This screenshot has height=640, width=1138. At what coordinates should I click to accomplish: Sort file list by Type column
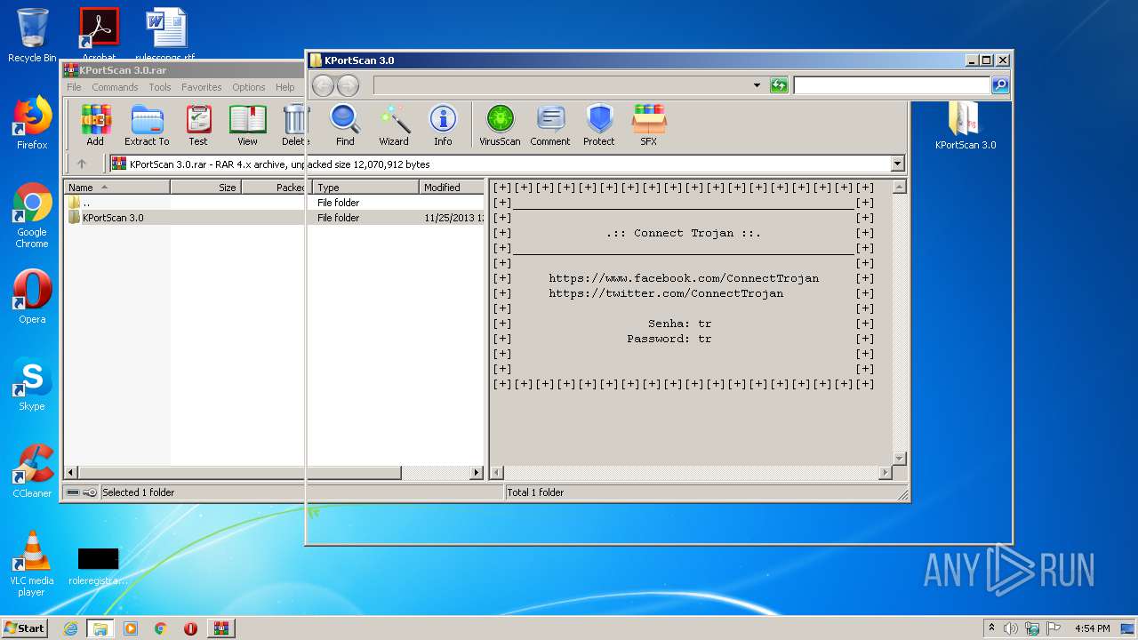point(366,188)
